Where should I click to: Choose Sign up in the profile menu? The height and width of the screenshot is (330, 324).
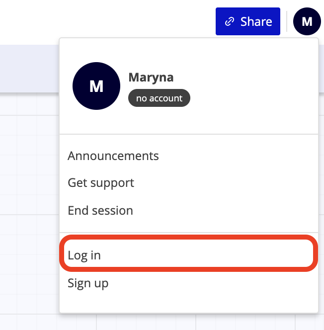pyautogui.click(x=88, y=283)
